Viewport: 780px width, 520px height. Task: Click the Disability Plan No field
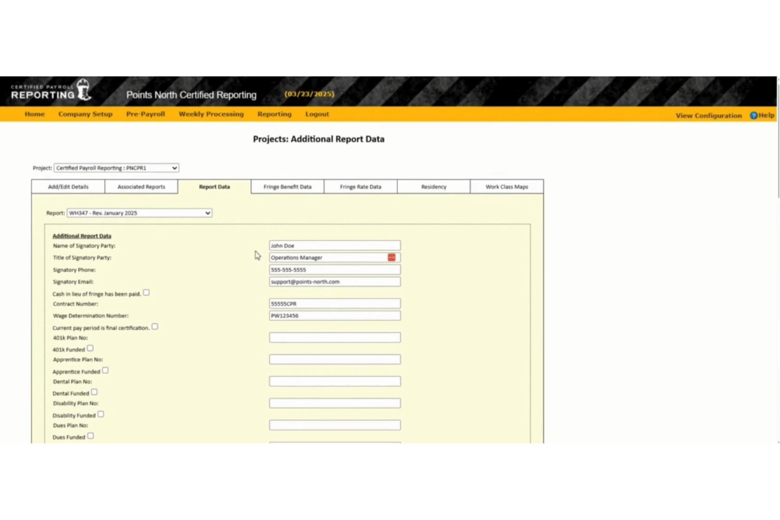click(x=335, y=403)
